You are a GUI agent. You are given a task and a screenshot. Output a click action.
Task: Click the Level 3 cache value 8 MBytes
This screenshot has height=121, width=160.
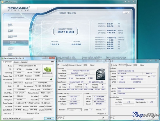(x=99, y=104)
